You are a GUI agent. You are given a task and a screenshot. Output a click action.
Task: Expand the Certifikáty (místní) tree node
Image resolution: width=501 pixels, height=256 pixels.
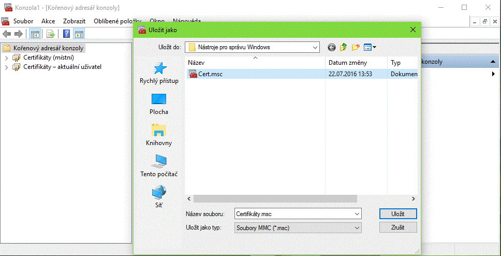pos(6,58)
